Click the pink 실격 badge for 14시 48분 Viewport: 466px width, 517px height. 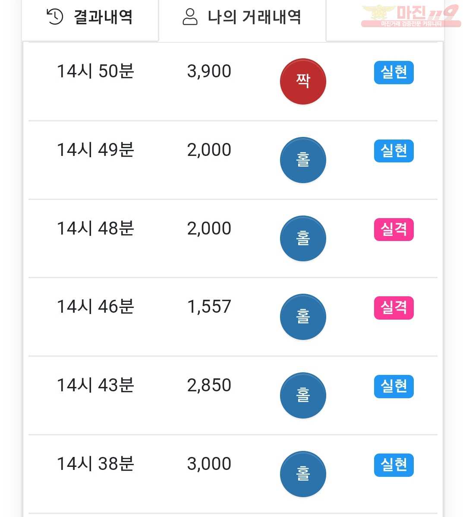(394, 229)
